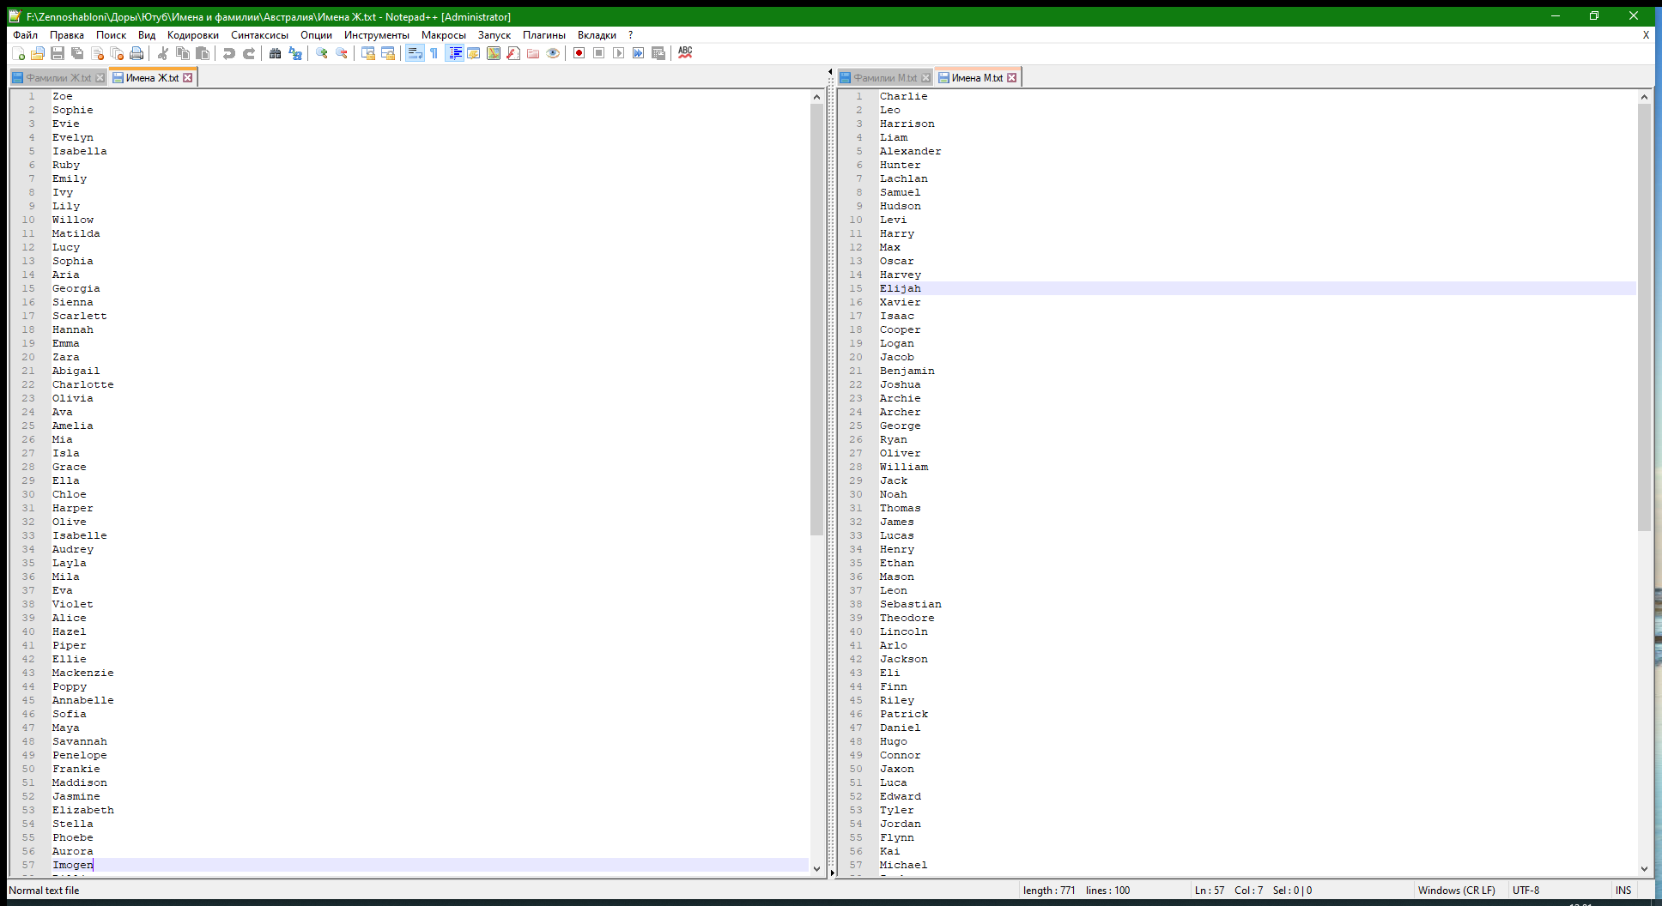Click the Print icon in toolbar
Screen dimensions: 1662x906
pos(136,53)
